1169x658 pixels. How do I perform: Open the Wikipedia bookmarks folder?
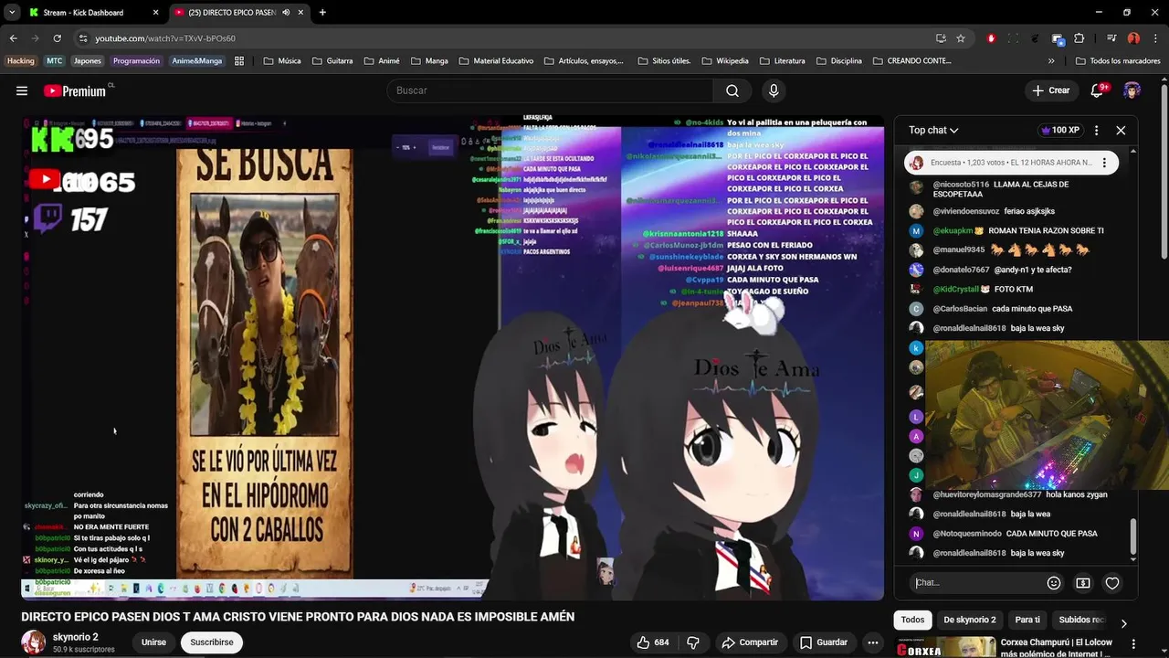click(x=724, y=61)
